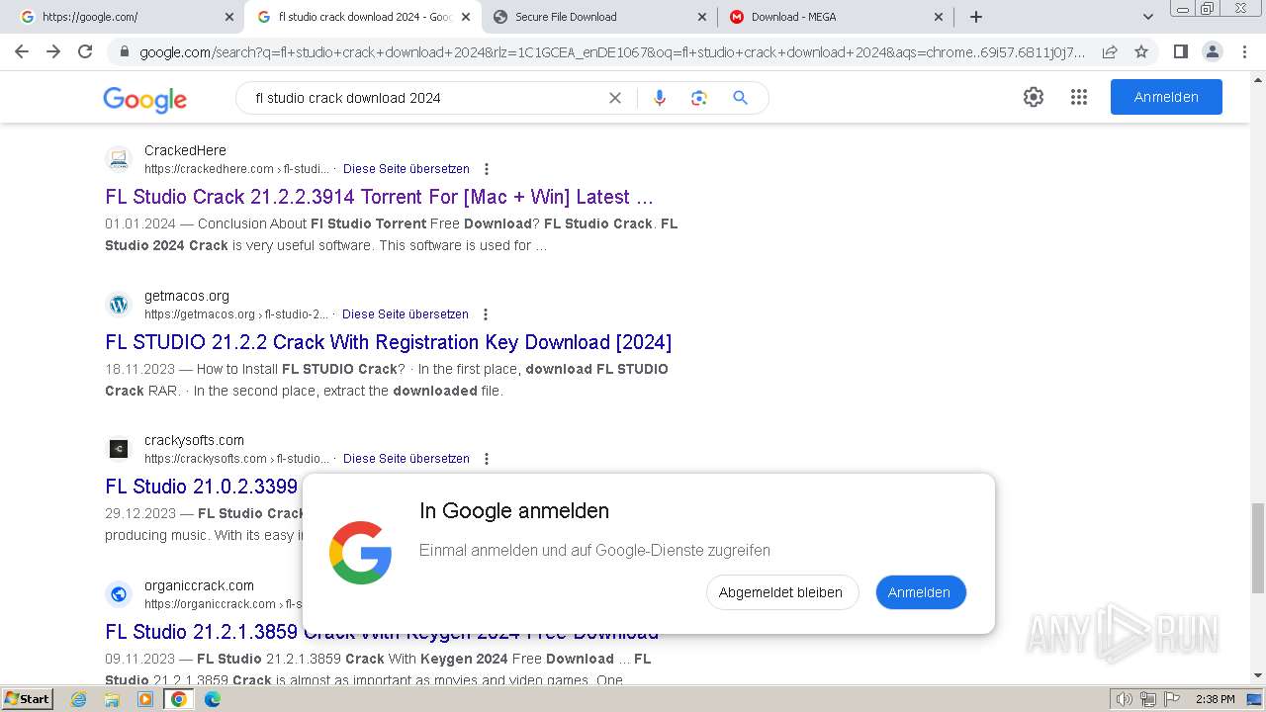Screen dimensions: 1266x712
Task: Close the Download - MEGA tab
Action: click(939, 17)
